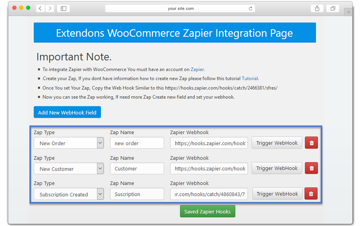361x226 pixels.
Task: Open the New Order Zap Type dropdown
Action: (x=69, y=143)
